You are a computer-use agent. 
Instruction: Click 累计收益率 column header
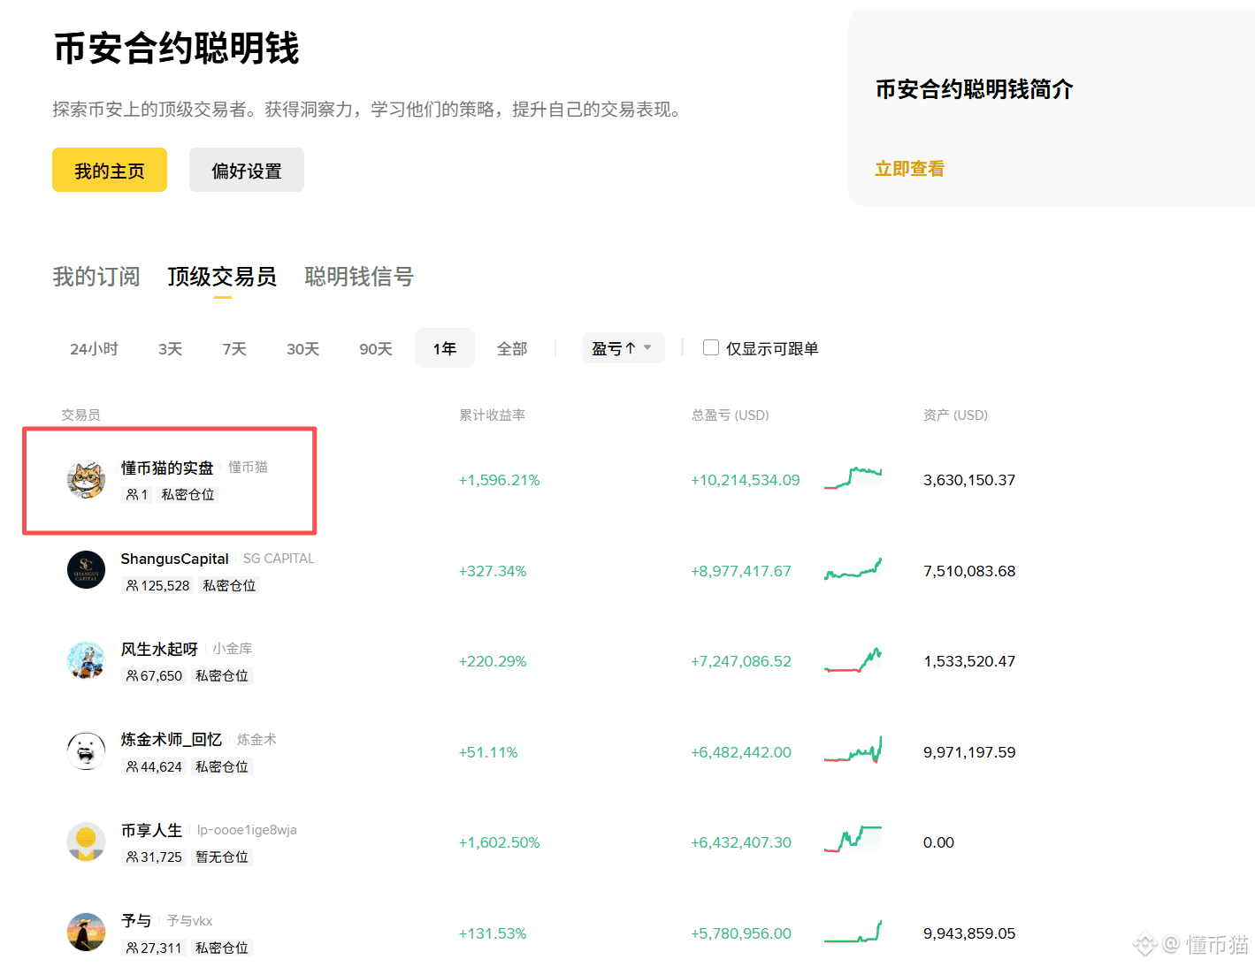pyautogui.click(x=493, y=415)
